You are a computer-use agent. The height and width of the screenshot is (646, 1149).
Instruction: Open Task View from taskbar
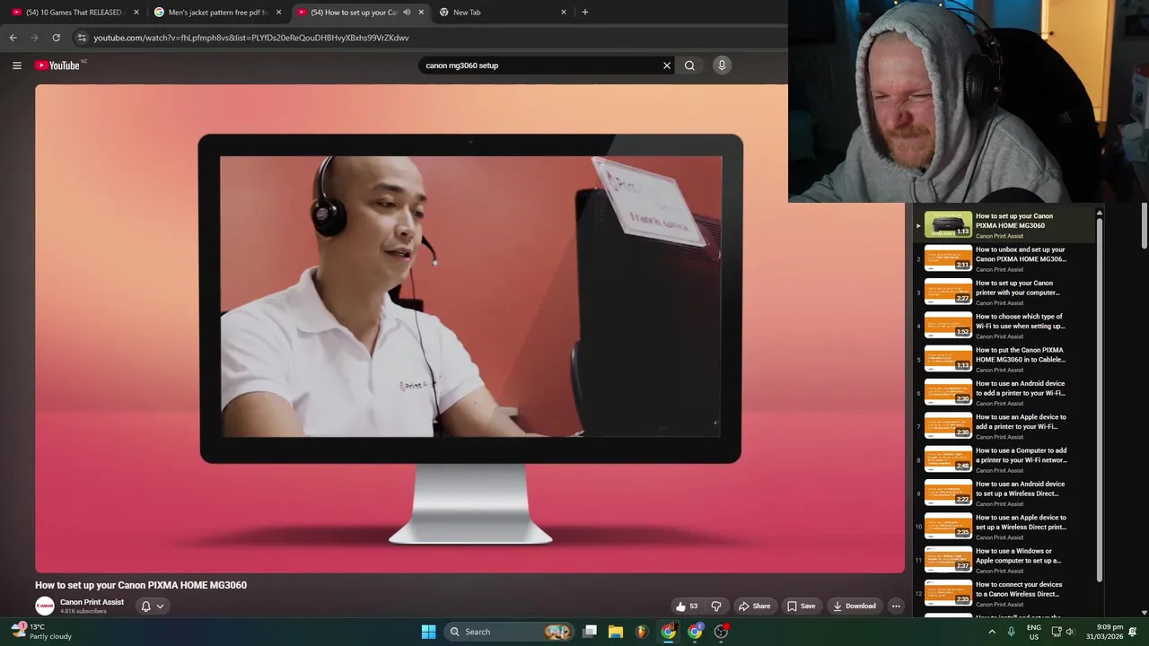point(590,632)
